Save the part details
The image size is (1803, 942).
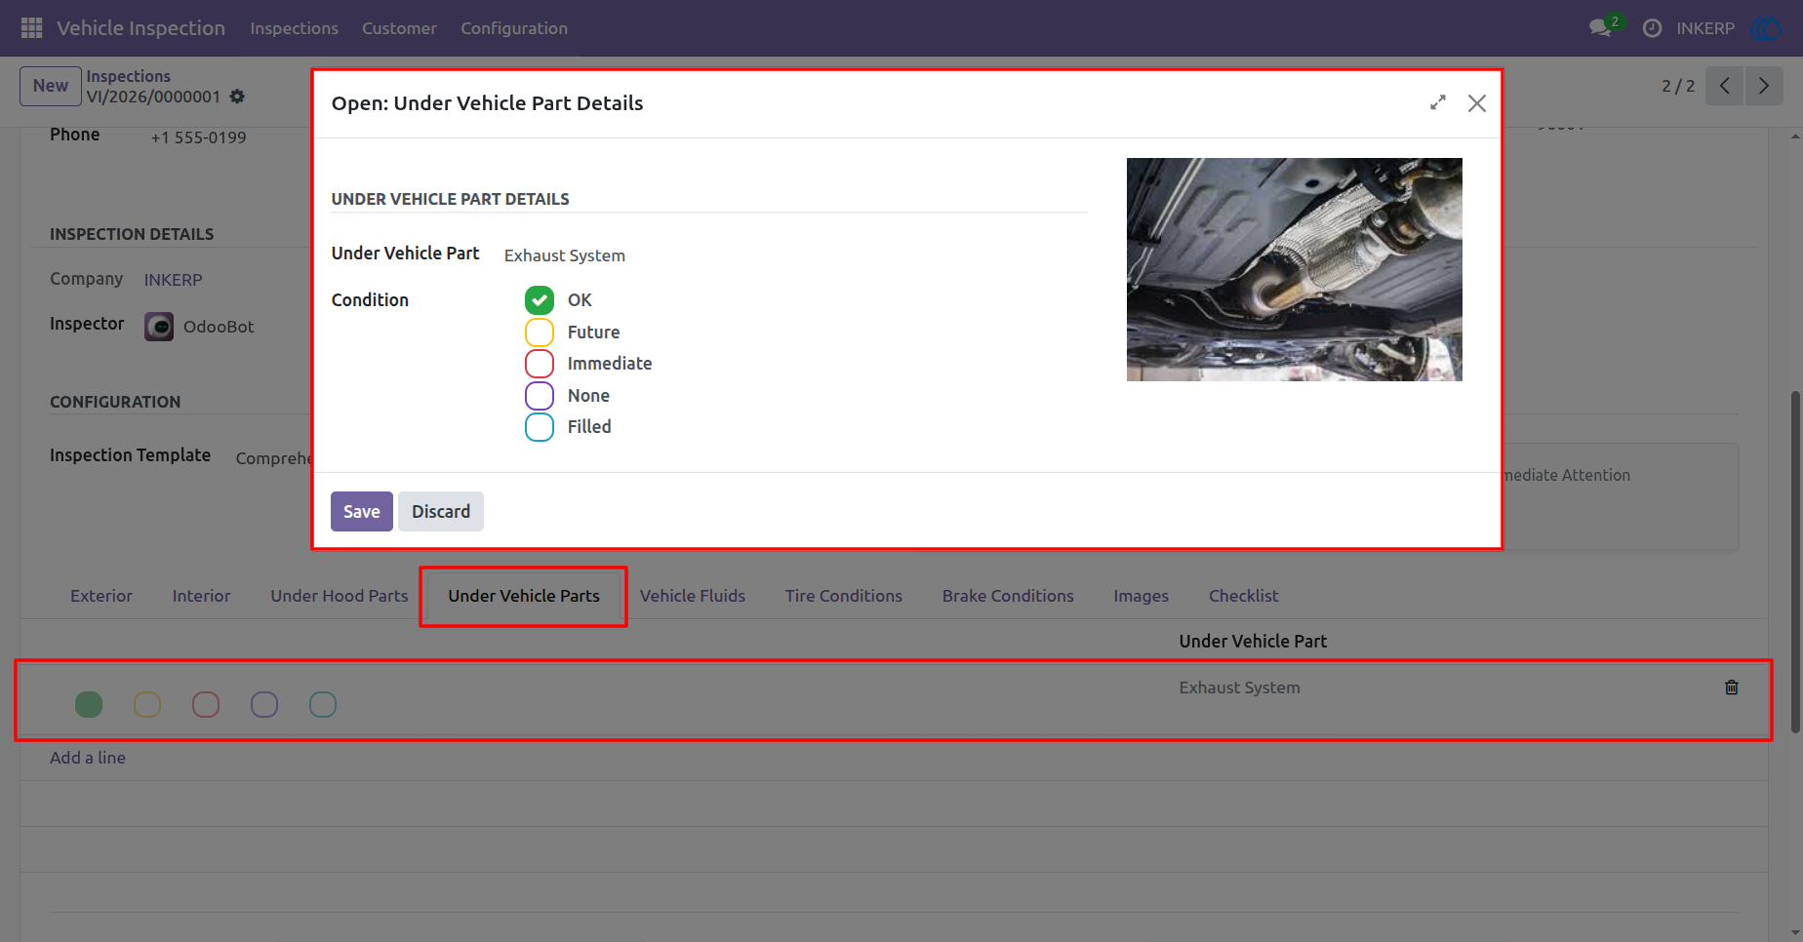point(362,512)
